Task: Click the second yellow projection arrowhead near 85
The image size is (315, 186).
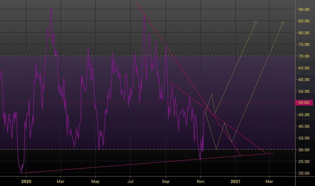Action: coord(283,23)
